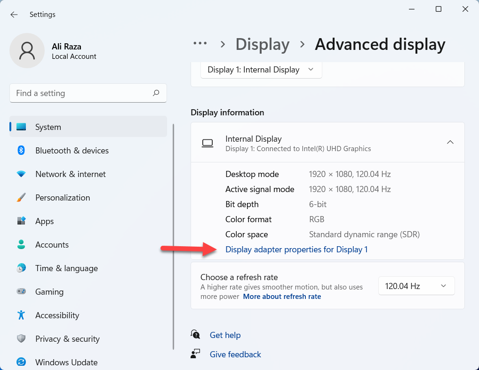
Task: Click Display in the breadcrumb trail
Action: 262,44
